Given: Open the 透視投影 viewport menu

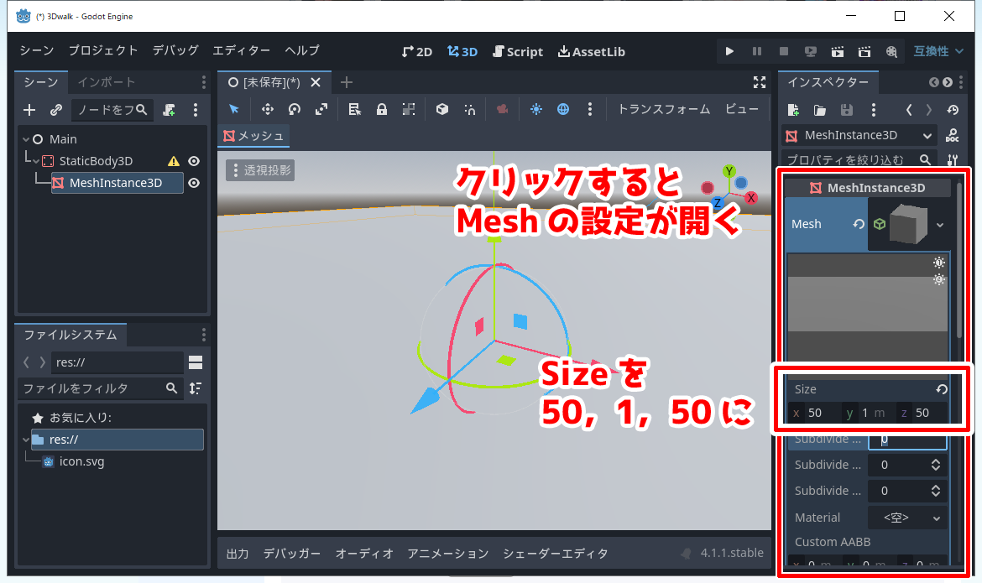Looking at the screenshot, I should coord(260,170).
